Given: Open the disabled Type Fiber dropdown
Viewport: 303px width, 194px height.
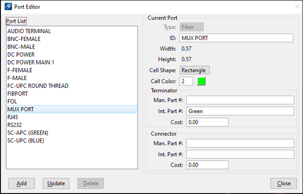Looking at the screenshot, I should coord(192,27).
